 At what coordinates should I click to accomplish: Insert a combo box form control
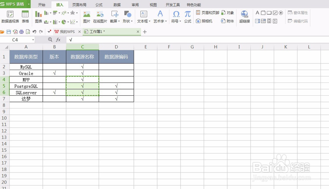click(263, 21)
